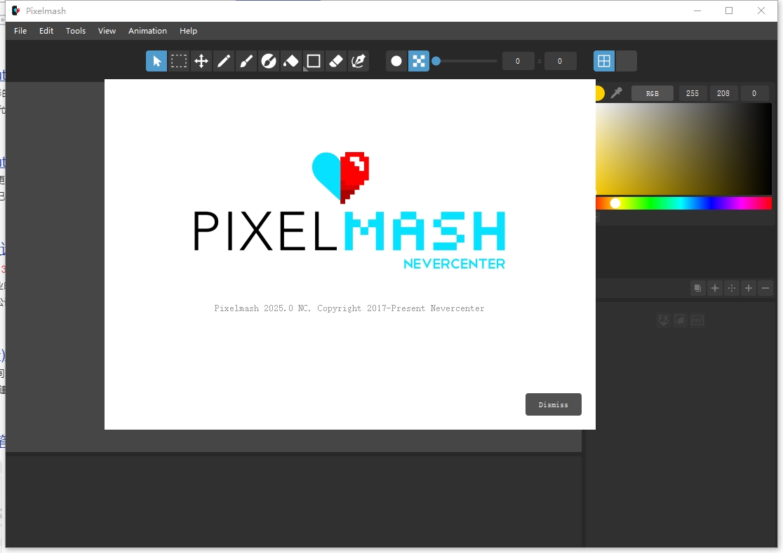783x553 pixels.
Task: Choose the round brush shape
Action: [396, 62]
